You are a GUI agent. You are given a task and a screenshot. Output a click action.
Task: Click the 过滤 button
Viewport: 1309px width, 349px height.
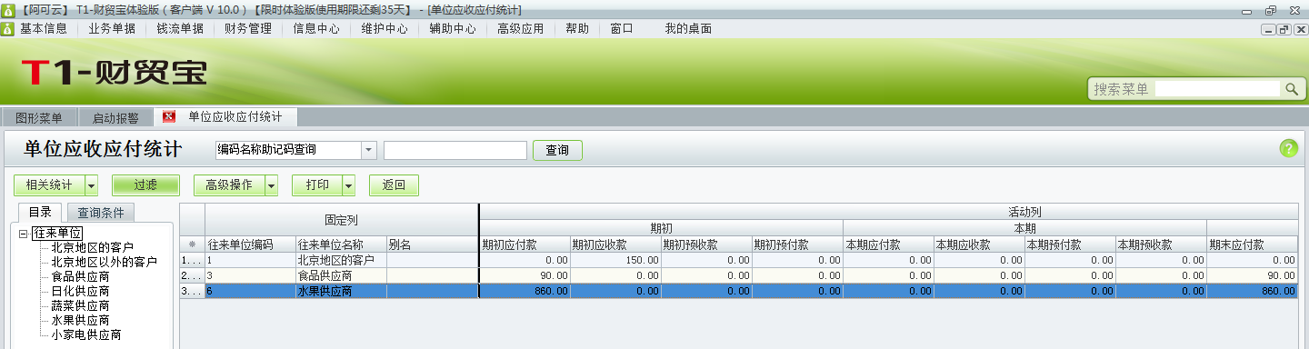pyautogui.click(x=145, y=184)
